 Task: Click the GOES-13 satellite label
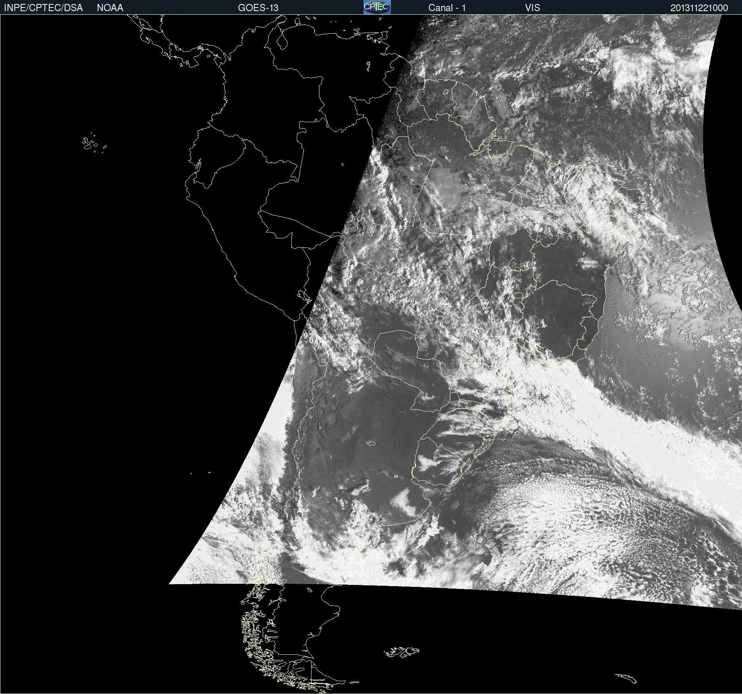[x=258, y=8]
